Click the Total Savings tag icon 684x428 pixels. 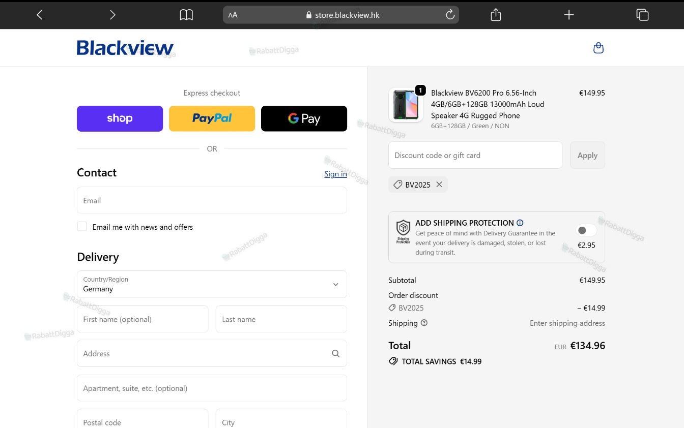(393, 361)
